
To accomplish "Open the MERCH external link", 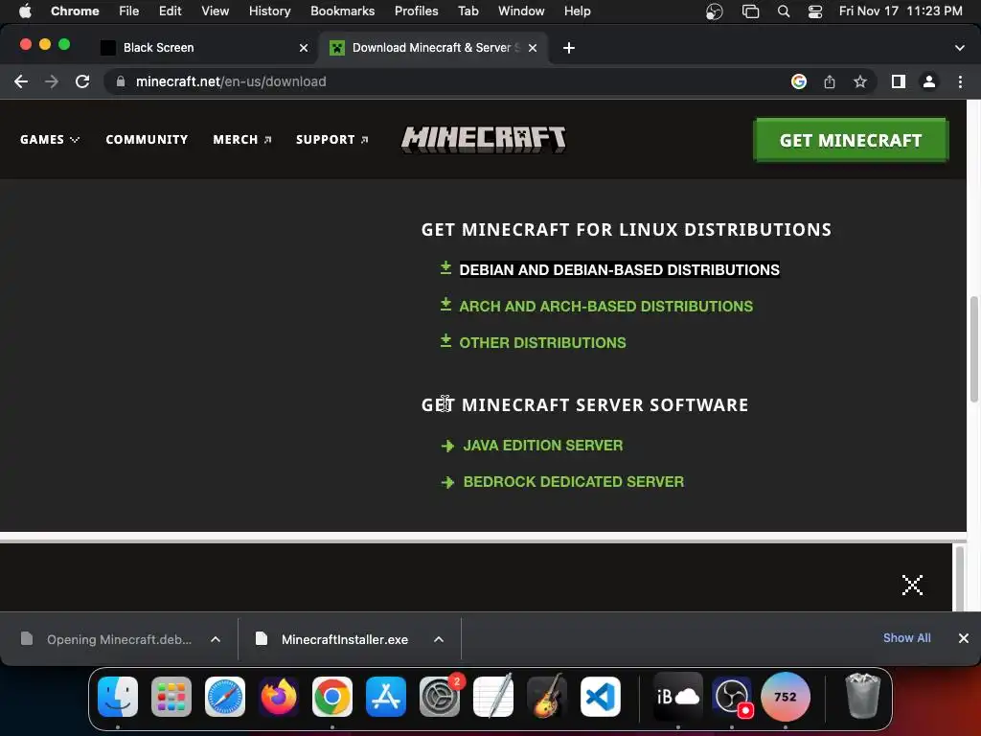I will [x=242, y=140].
